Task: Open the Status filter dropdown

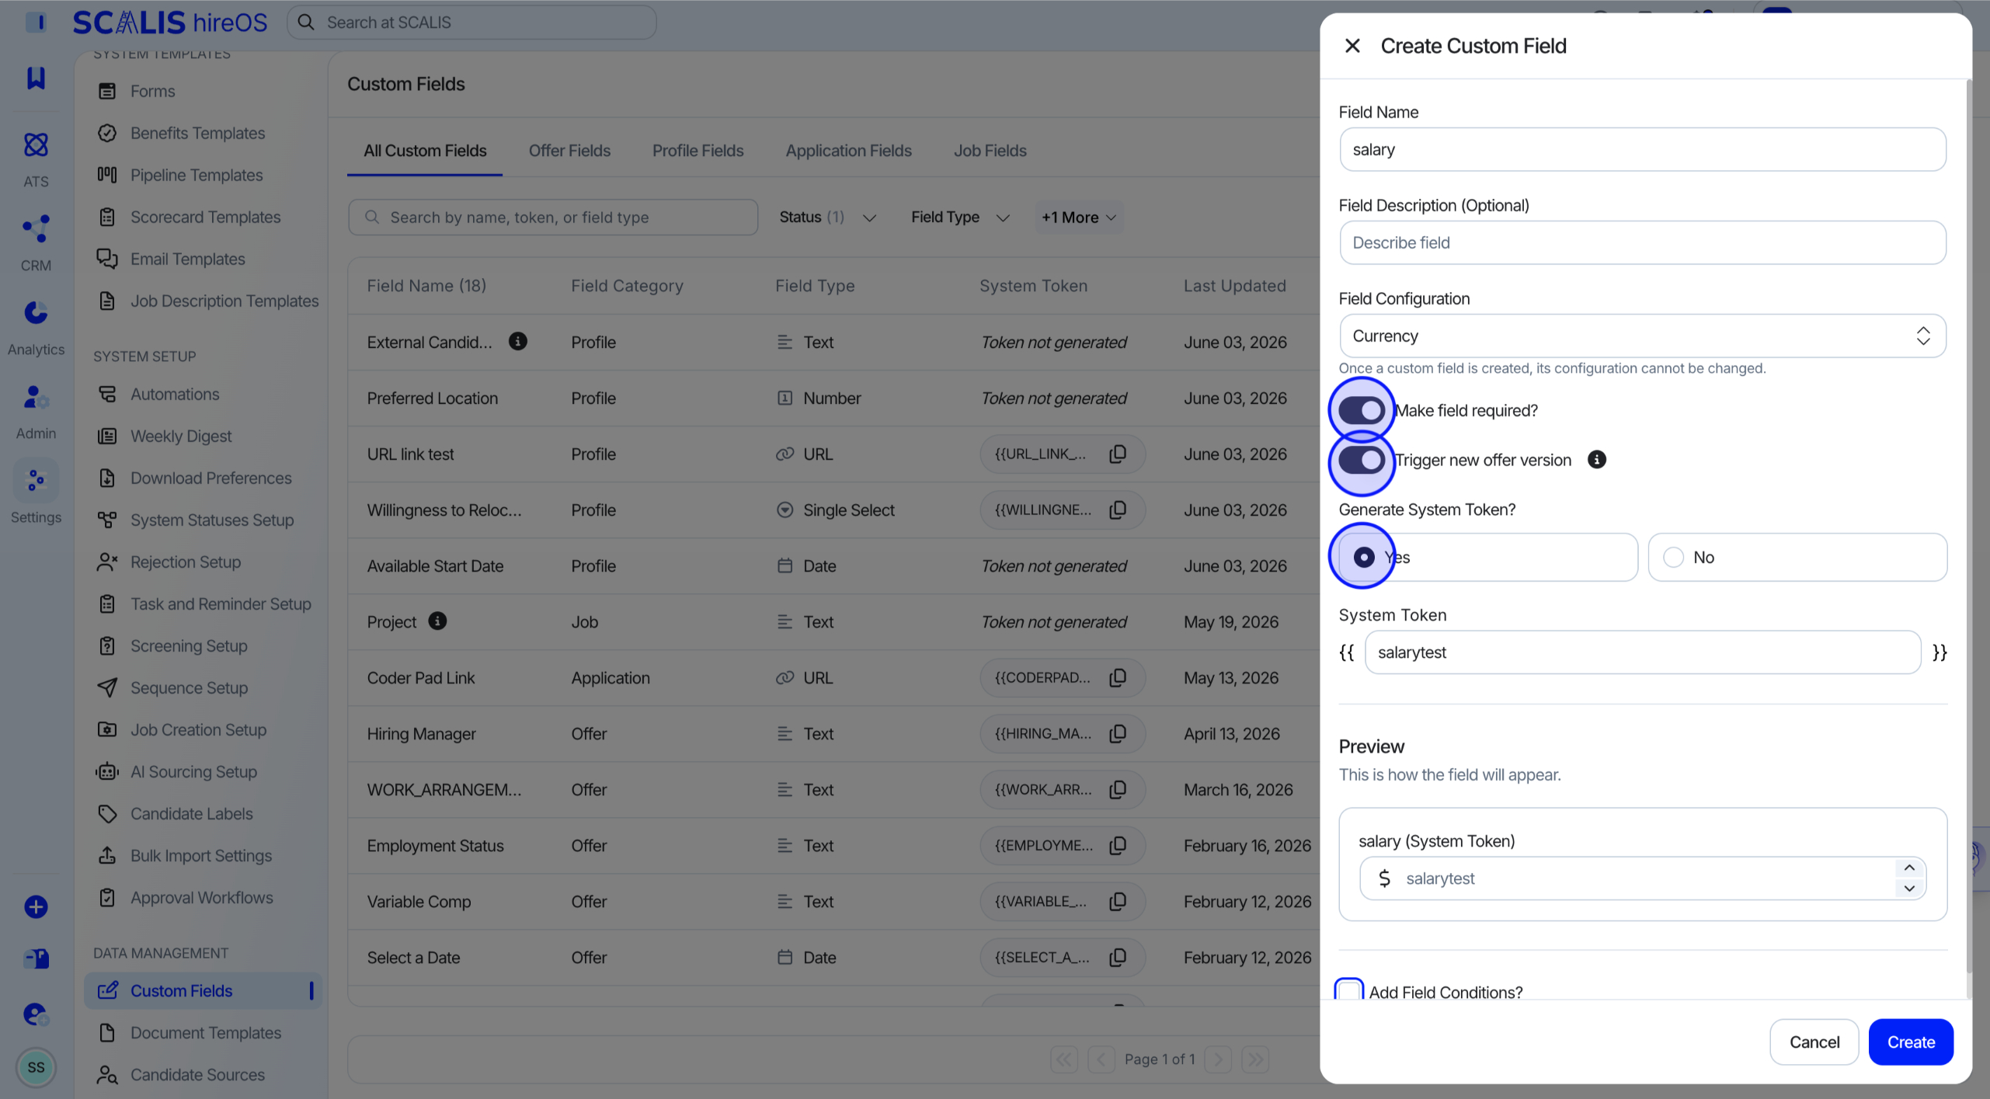Action: [x=827, y=217]
